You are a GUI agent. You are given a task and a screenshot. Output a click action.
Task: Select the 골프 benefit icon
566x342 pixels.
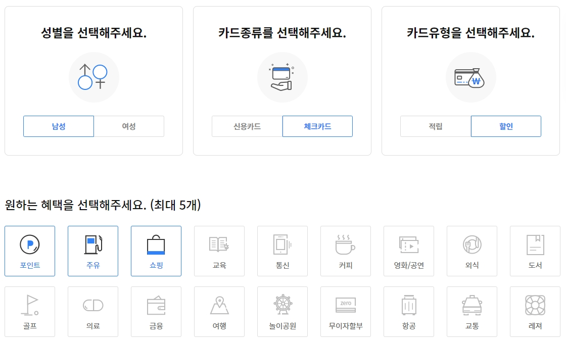[30, 311]
